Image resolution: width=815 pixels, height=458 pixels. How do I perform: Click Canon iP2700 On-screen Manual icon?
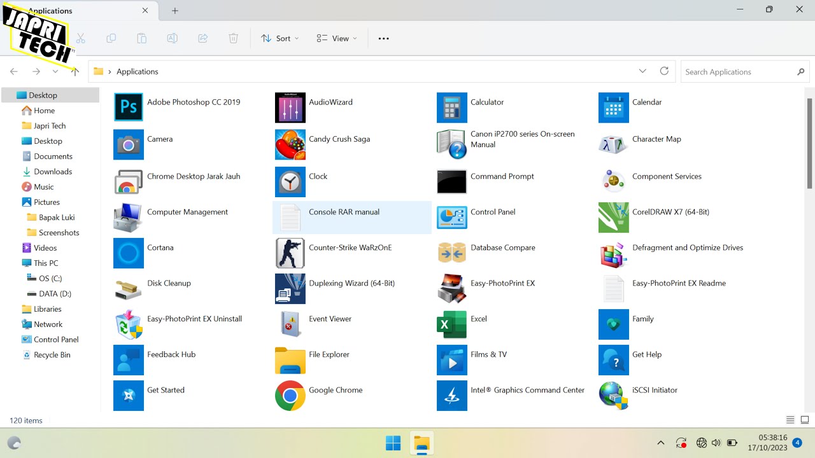(x=452, y=144)
